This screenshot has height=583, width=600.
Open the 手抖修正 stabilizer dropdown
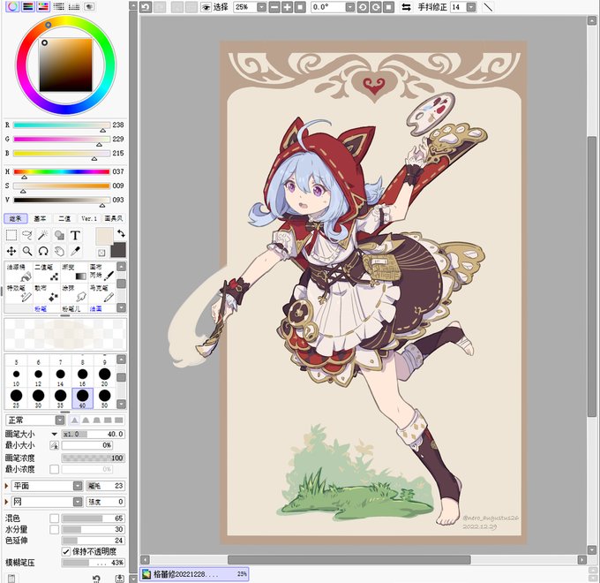471,7
